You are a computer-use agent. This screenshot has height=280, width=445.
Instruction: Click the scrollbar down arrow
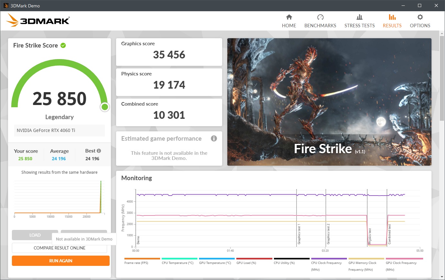pyautogui.click(x=442, y=277)
